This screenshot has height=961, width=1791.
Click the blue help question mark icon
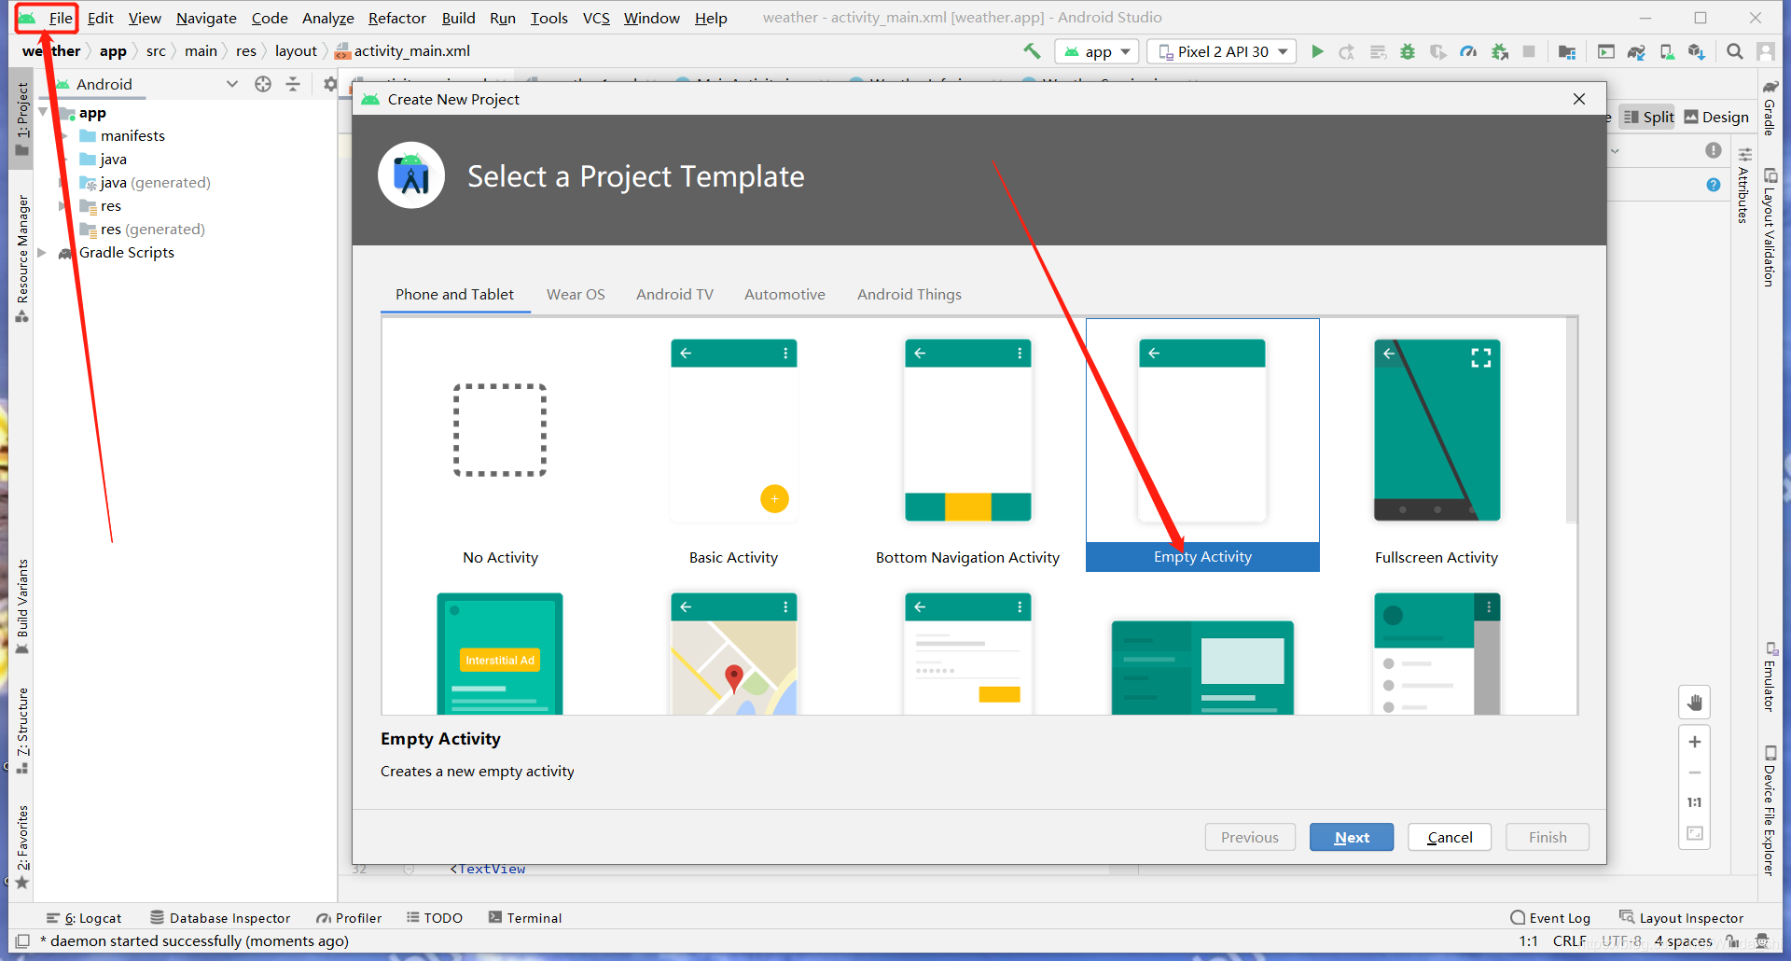click(1714, 185)
